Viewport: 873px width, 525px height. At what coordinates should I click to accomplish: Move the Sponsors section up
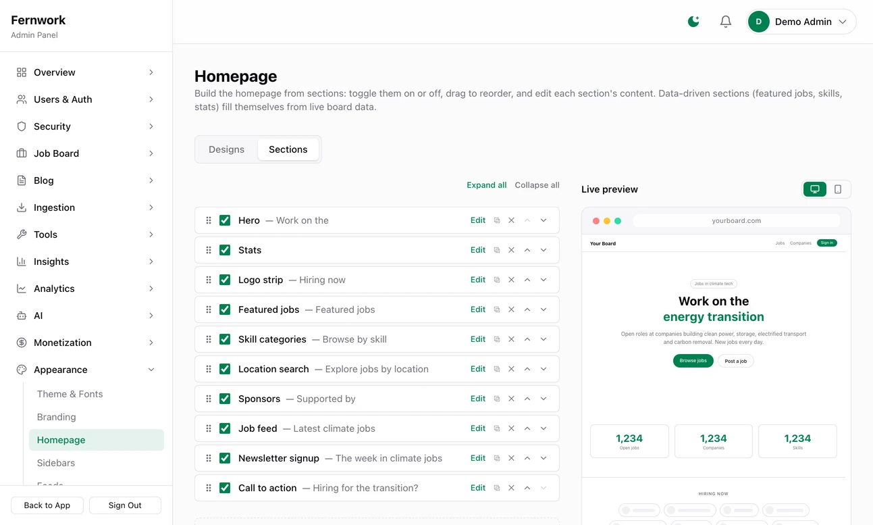[x=527, y=399]
